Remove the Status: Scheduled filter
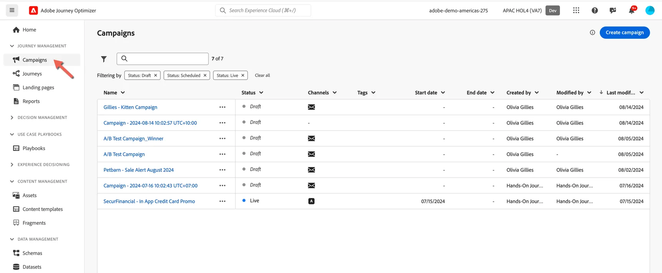 click(205, 75)
